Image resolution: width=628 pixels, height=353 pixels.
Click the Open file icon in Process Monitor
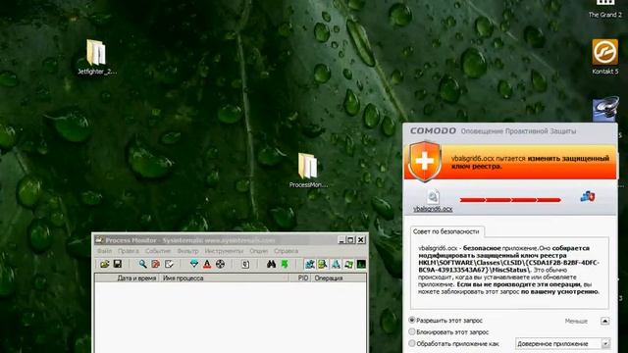click(105, 264)
